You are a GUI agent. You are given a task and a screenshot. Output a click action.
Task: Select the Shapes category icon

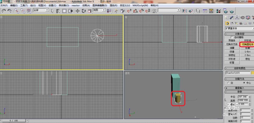pyautogui.click(x=232, y=23)
